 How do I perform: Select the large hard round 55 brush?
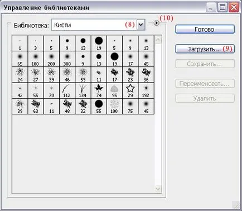(x=99, y=107)
